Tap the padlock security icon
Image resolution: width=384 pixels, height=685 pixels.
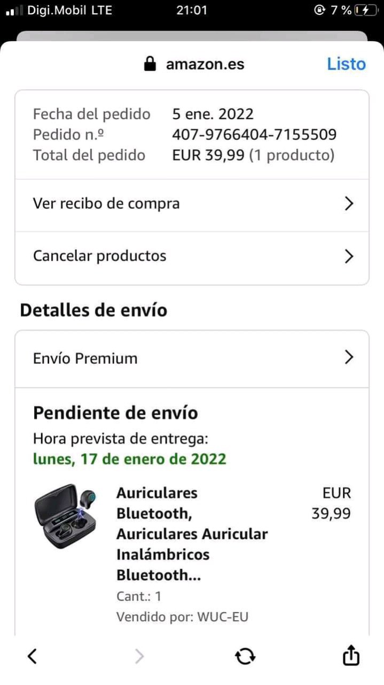150,64
